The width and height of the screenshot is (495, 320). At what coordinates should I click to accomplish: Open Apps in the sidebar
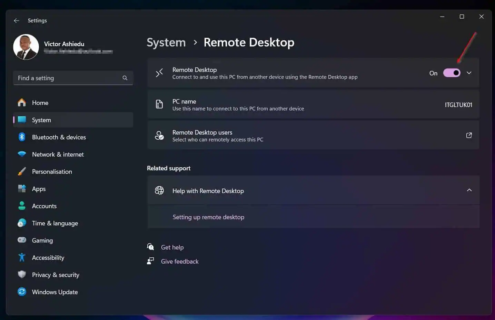pyautogui.click(x=73, y=189)
